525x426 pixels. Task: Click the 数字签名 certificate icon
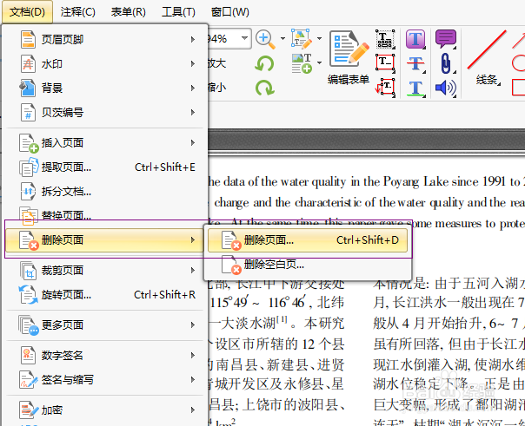point(28,355)
